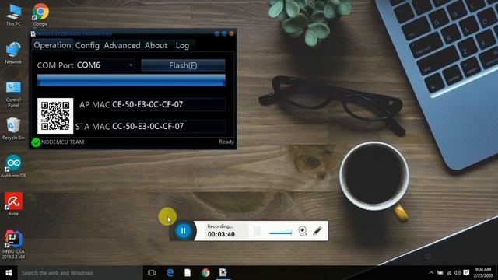This screenshot has width=498, height=280.
Task: Open the Network desktop icon
Action: [x=13, y=53]
